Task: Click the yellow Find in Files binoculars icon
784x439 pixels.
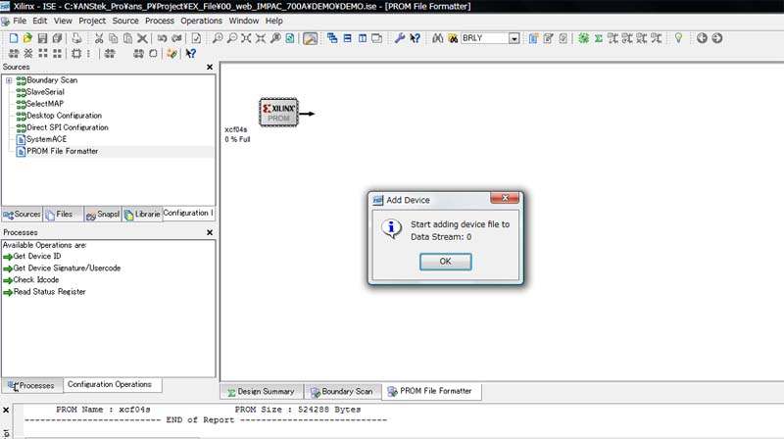Action: click(453, 38)
